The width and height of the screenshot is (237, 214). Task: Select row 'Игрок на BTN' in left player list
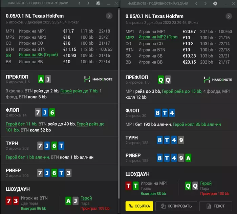59,49
